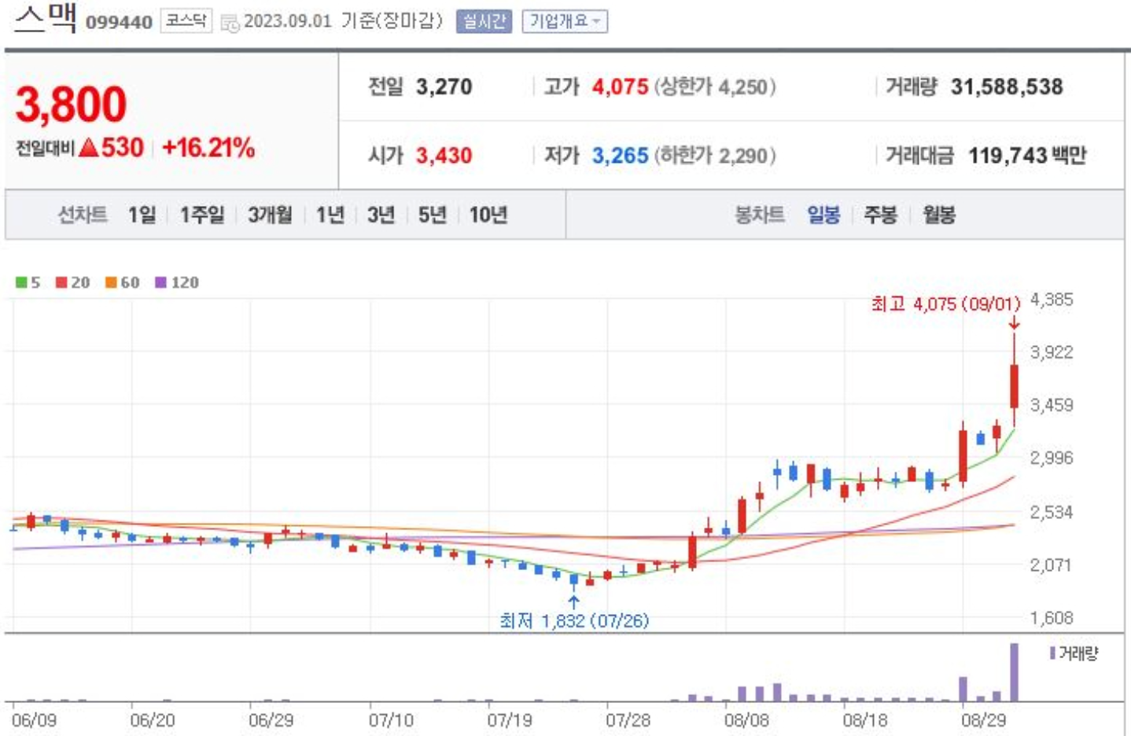Click the 최고 4,075 high price marker arrow
The height and width of the screenshot is (736, 1131).
[x=1015, y=323]
